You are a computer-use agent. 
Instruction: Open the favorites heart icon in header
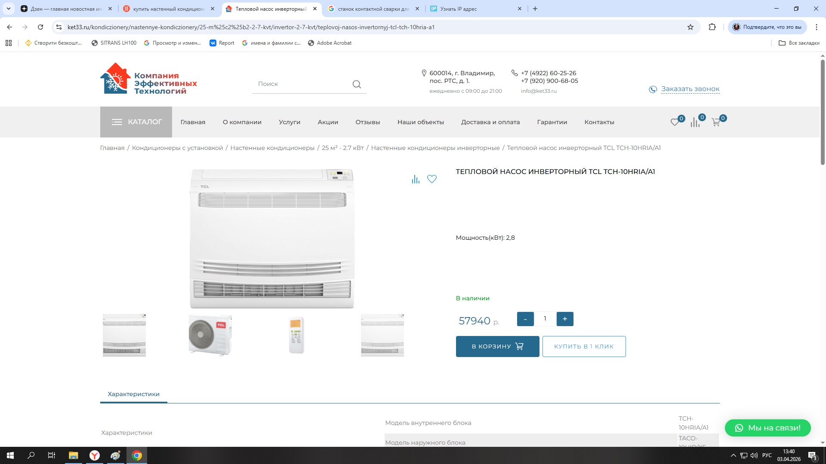[x=675, y=122]
